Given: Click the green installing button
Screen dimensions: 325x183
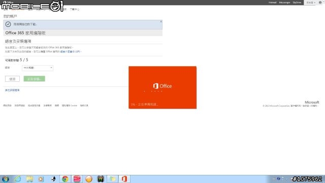Looking at the screenshot, I should 34,79.
